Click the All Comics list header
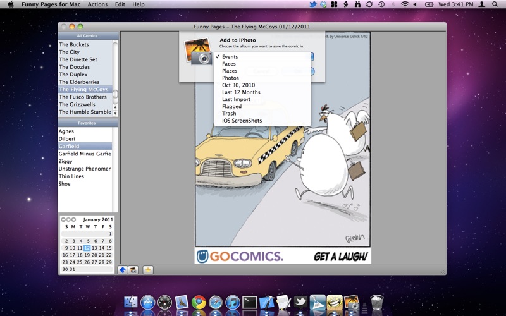This screenshot has height=316, width=506. click(x=88, y=36)
